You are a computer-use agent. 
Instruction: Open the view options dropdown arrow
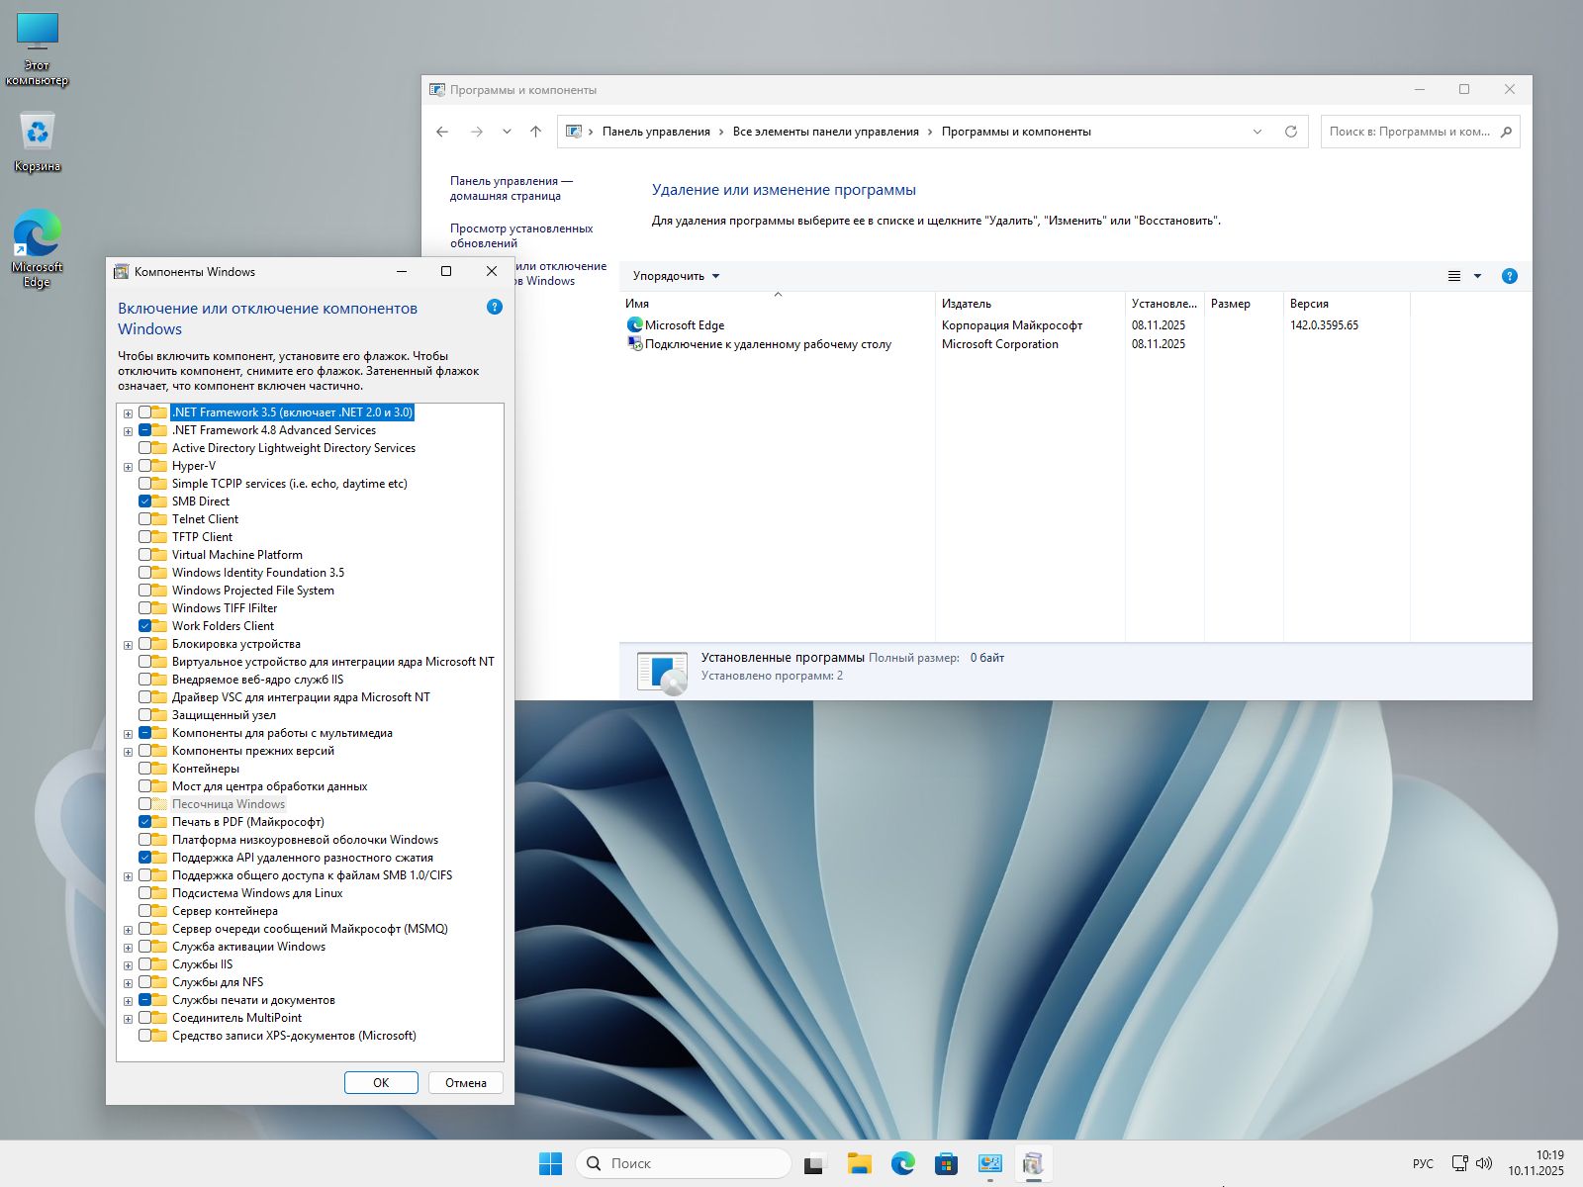[1477, 276]
